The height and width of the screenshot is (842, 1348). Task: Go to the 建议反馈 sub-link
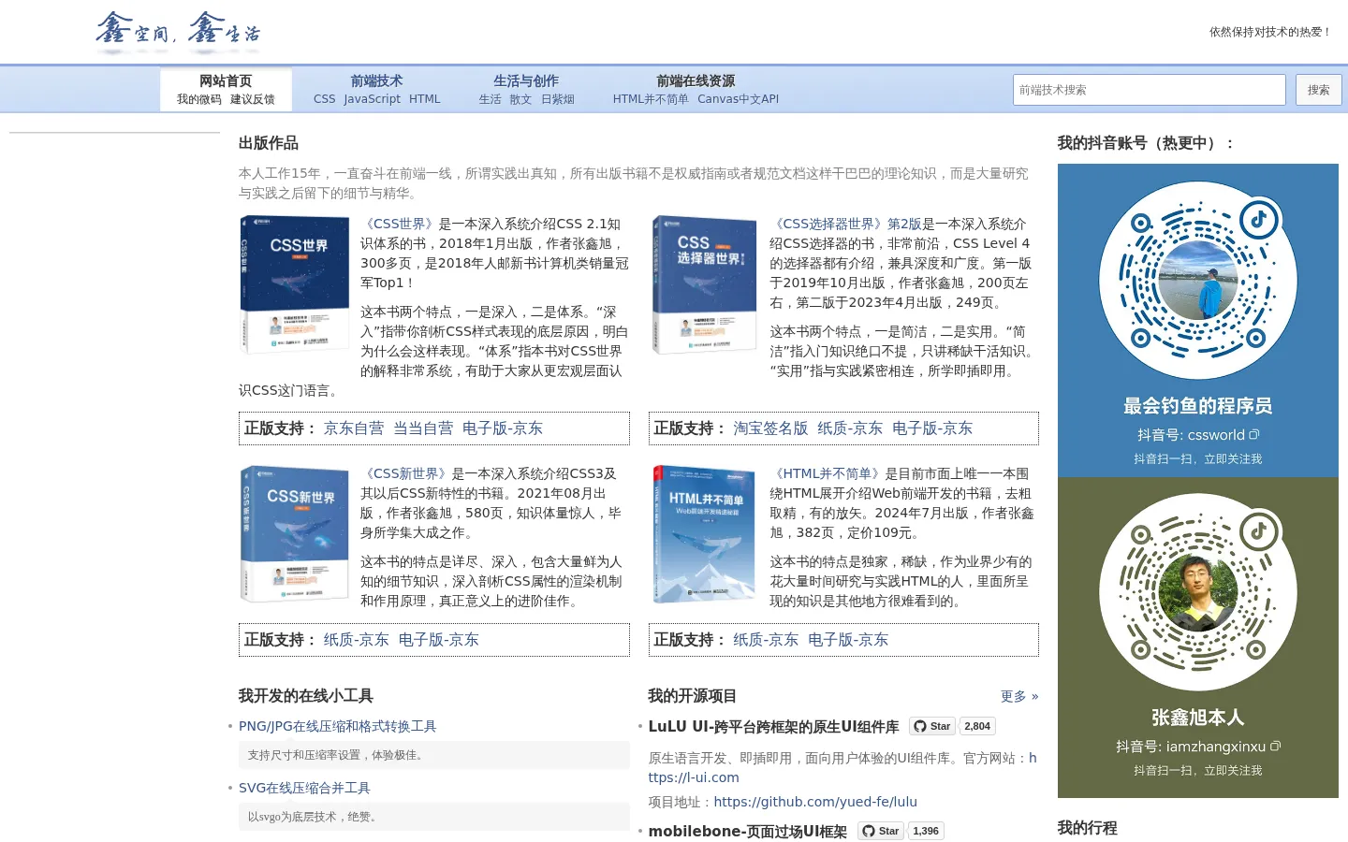pos(253,99)
